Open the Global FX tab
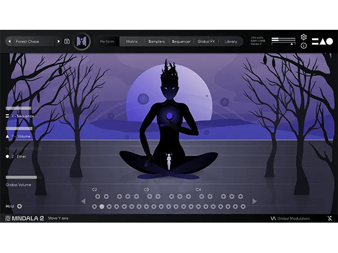This screenshot has width=338, height=253. [x=206, y=41]
